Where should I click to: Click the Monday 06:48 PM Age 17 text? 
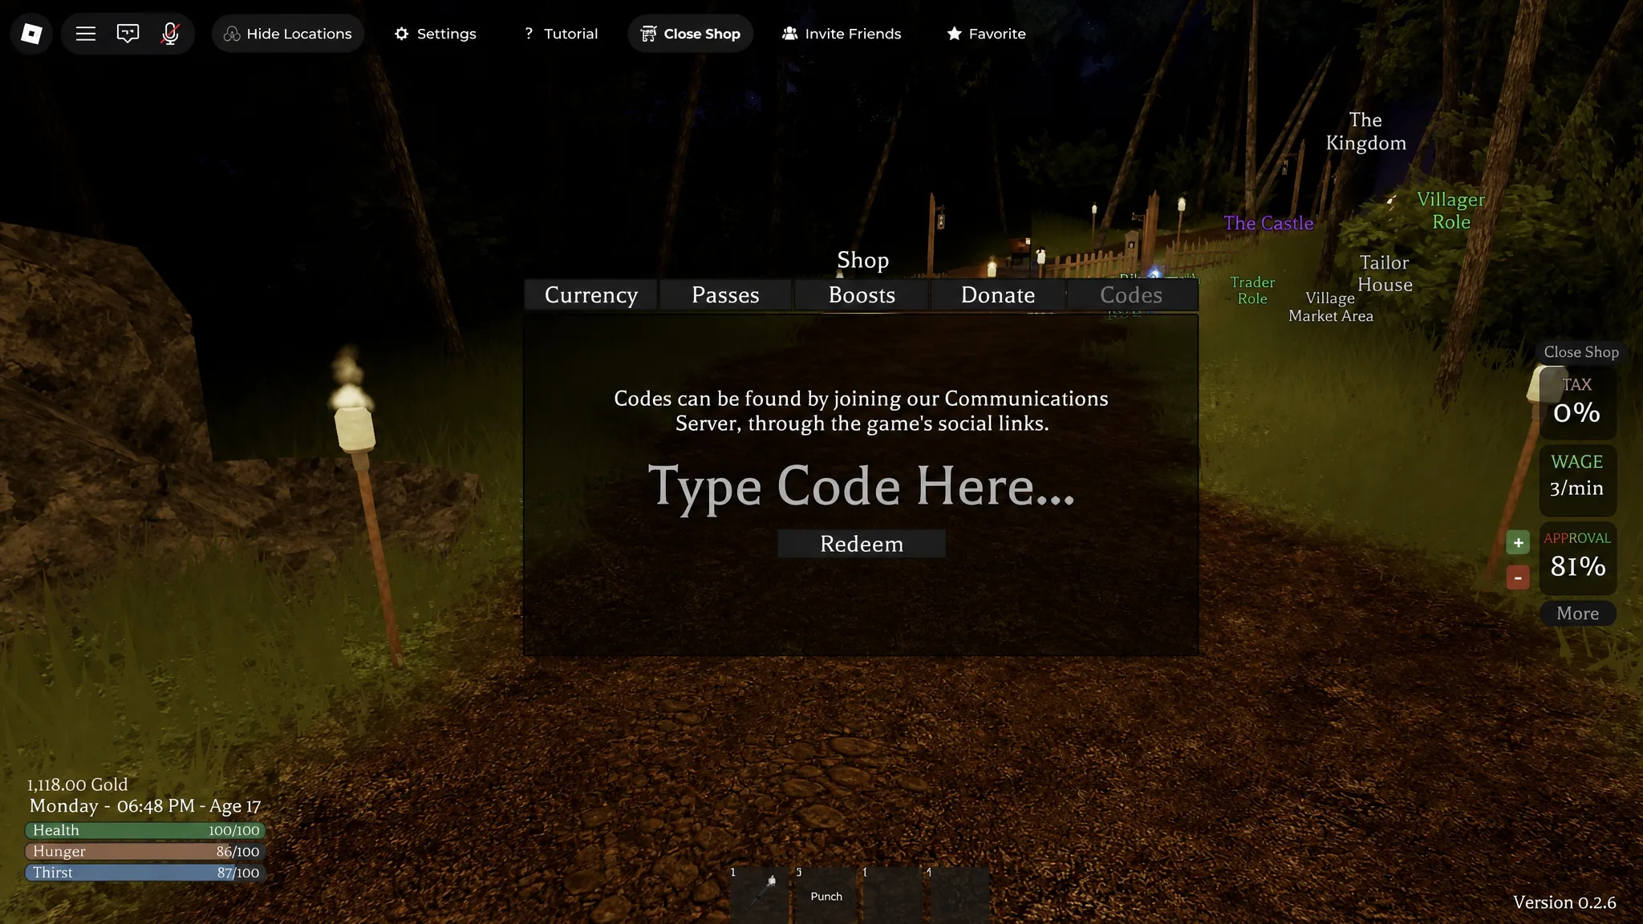145,806
